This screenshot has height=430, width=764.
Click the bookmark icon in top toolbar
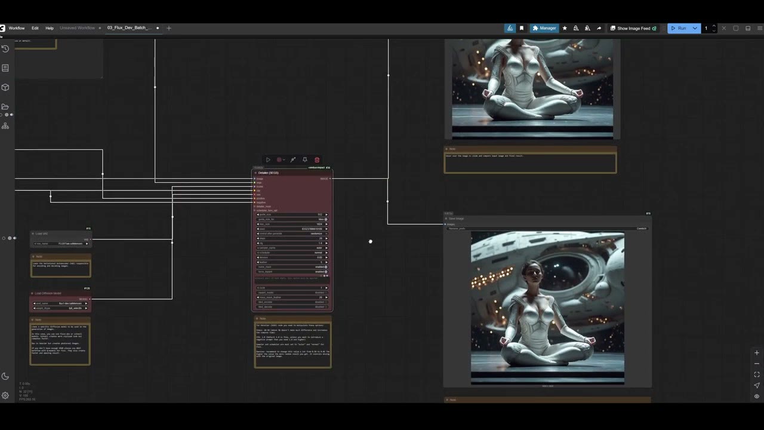point(522,28)
